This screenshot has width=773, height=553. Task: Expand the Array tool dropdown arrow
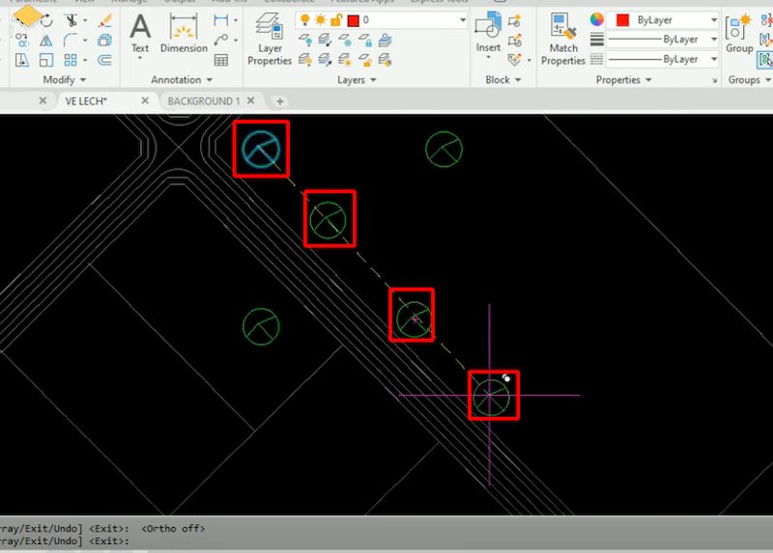(85, 60)
